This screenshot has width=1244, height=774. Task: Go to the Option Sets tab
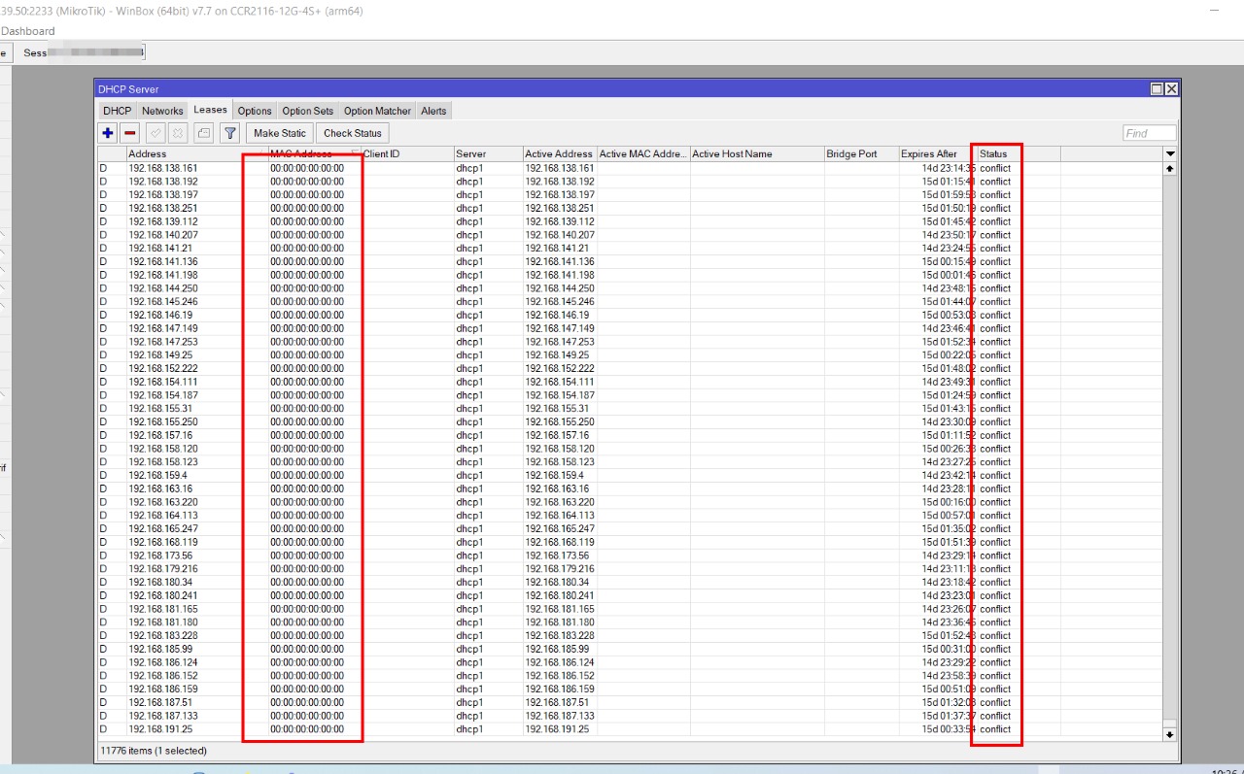308,111
